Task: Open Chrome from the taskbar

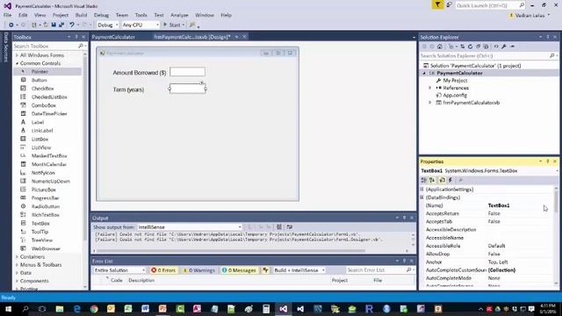Action: coord(94,309)
